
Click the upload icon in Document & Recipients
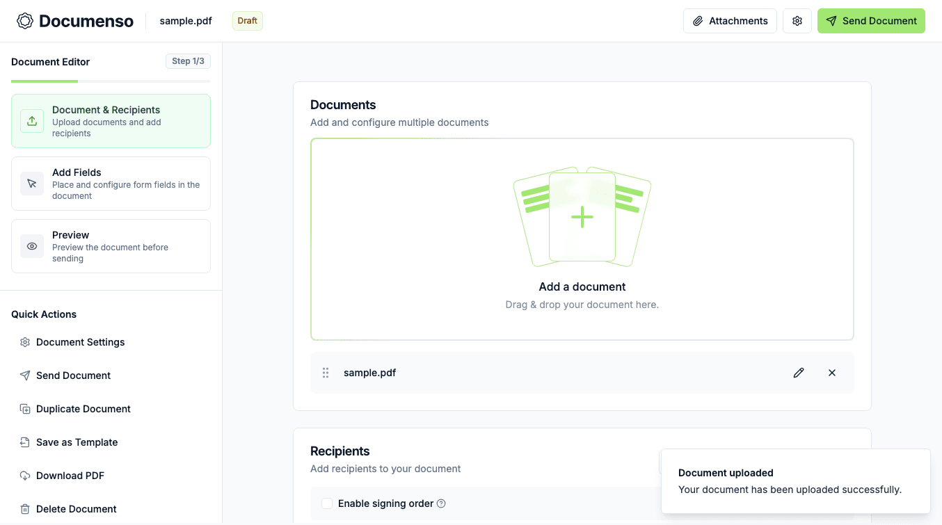click(x=32, y=121)
